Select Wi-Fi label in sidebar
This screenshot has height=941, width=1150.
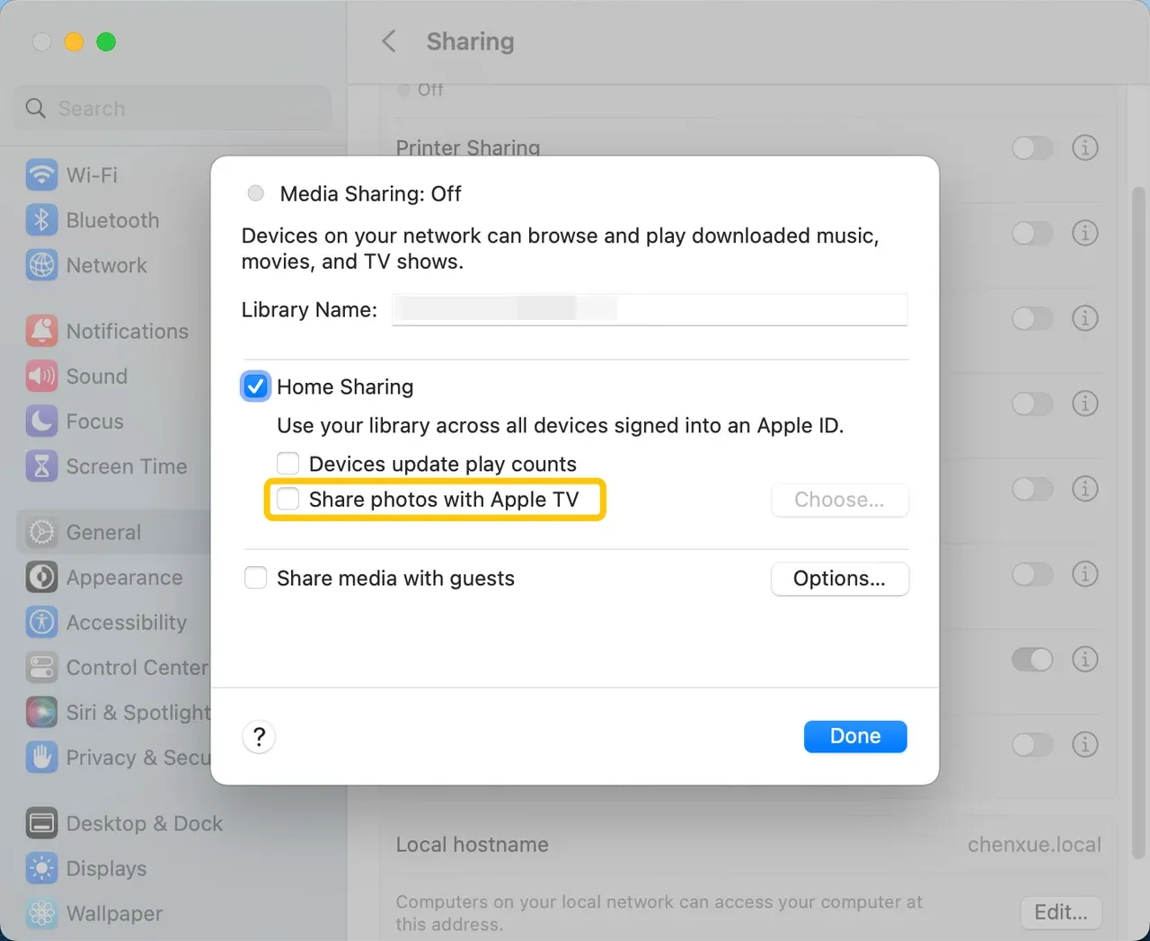(x=92, y=175)
